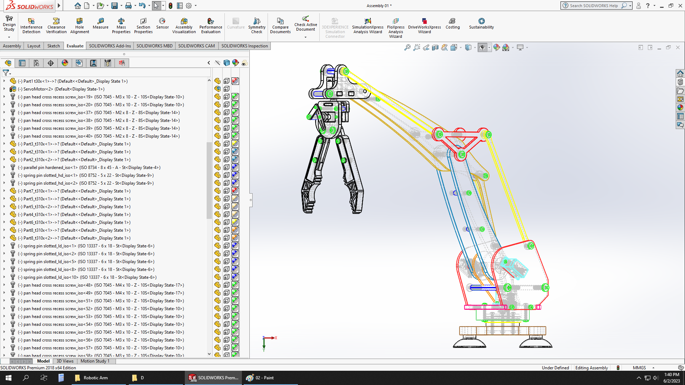This screenshot has height=385, width=685.
Task: Click the Sensor tool
Action: pos(162,24)
